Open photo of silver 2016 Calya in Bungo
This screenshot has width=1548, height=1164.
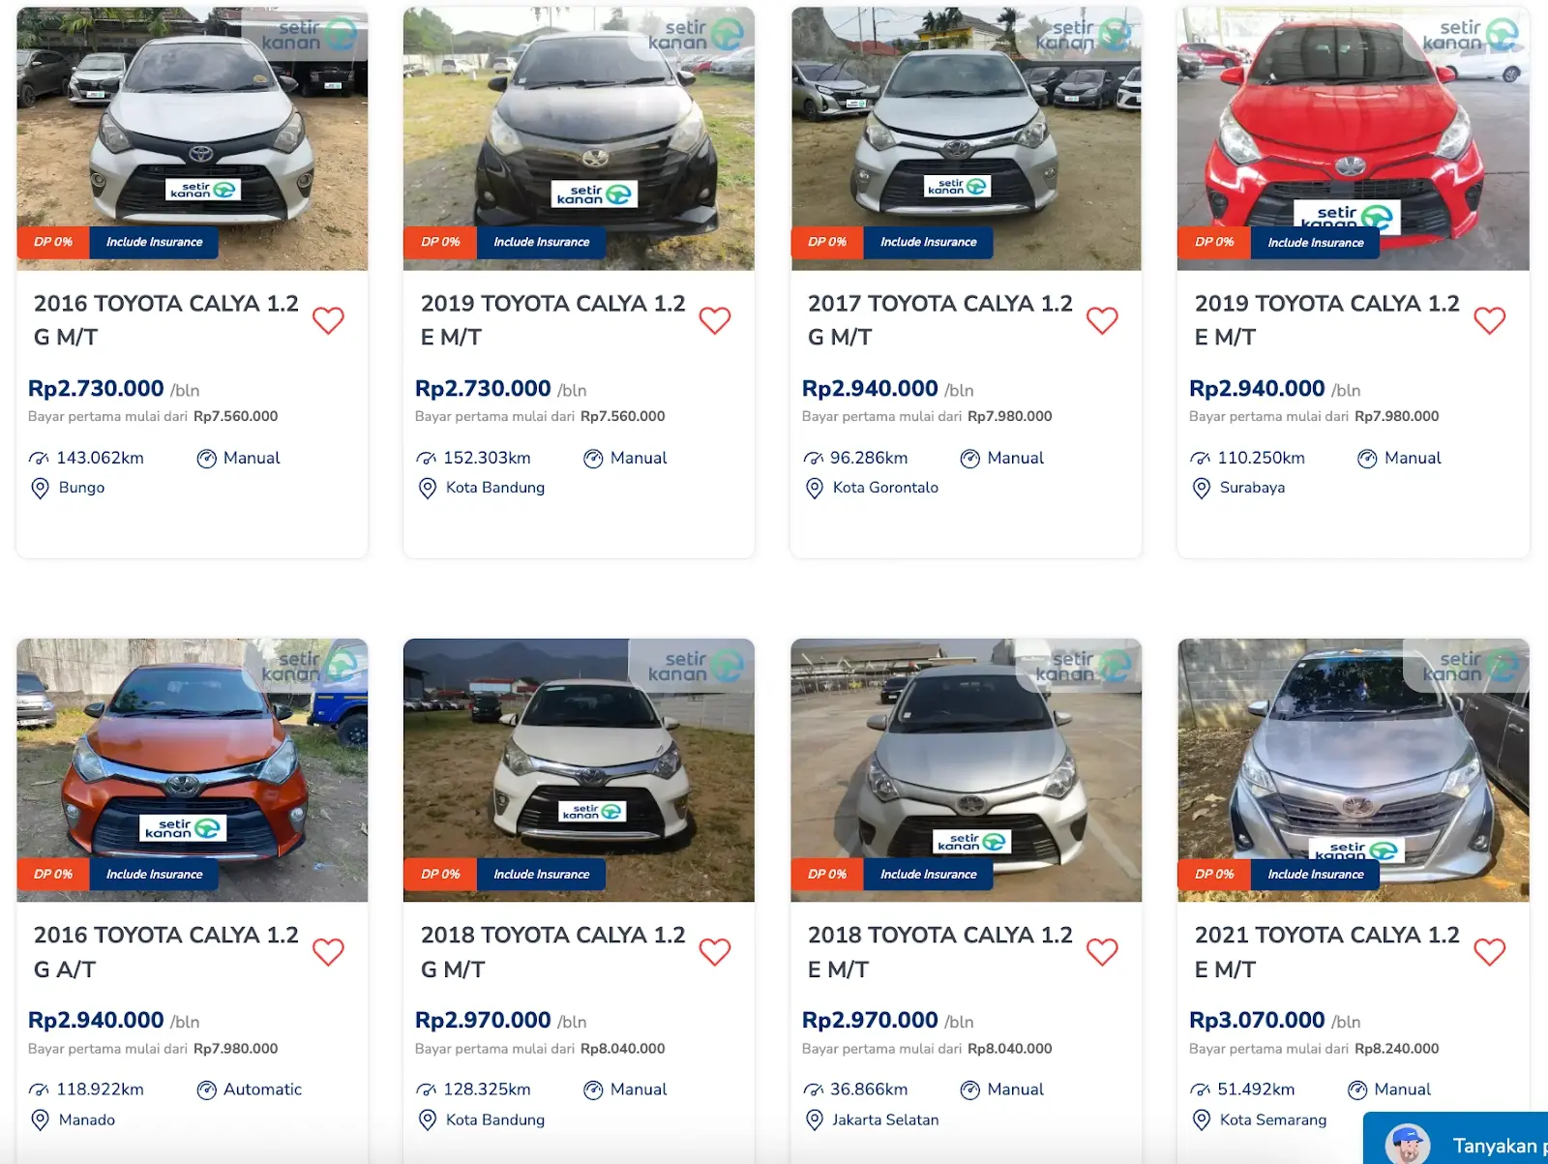[x=193, y=138]
